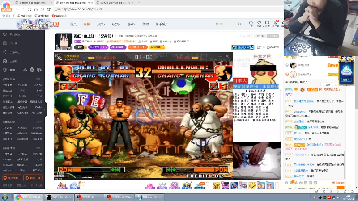Close the active Douyu browser tab
The width and height of the screenshot is (358, 201).
(x=92, y=3)
